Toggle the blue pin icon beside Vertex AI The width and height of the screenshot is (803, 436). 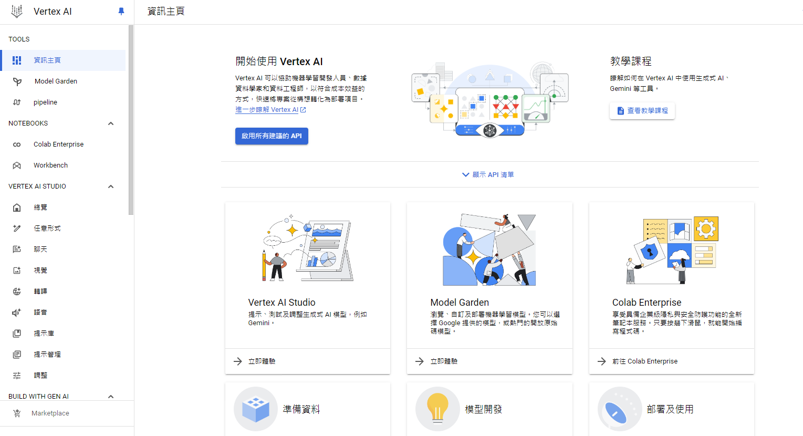pyautogui.click(x=121, y=12)
